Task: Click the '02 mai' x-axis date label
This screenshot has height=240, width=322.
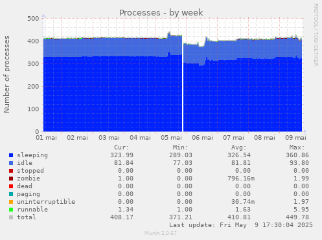Action: point(78,138)
